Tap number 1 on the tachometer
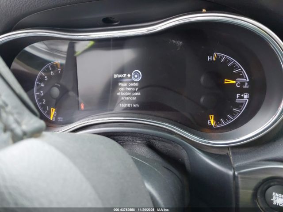 tap(45, 108)
